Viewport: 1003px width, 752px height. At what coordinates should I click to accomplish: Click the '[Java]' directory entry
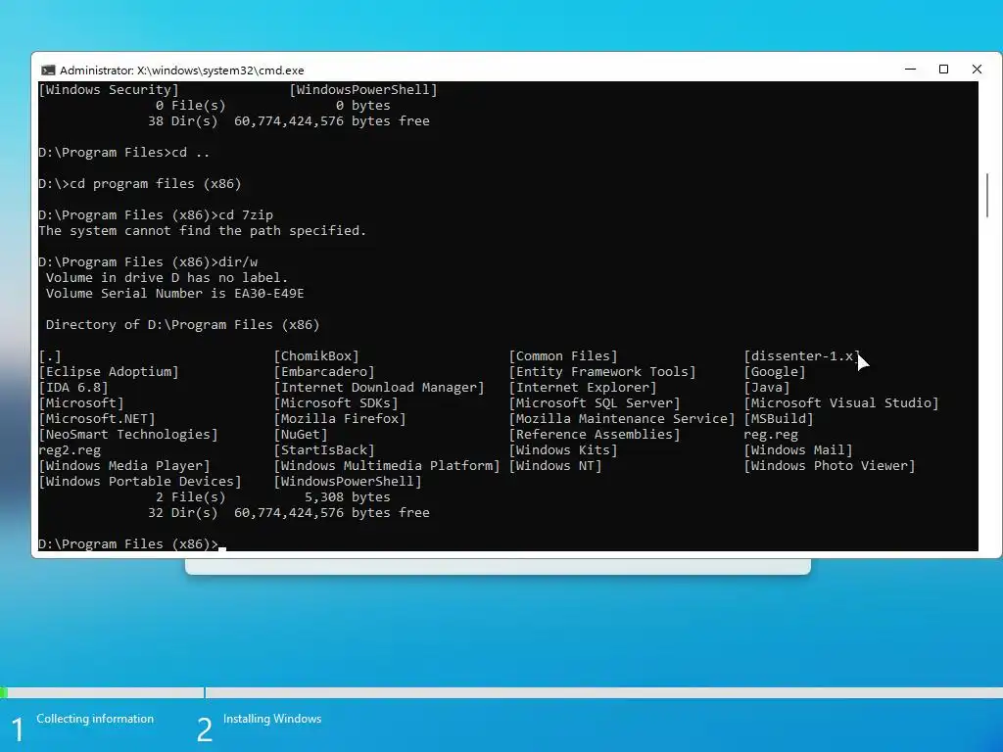pos(766,388)
